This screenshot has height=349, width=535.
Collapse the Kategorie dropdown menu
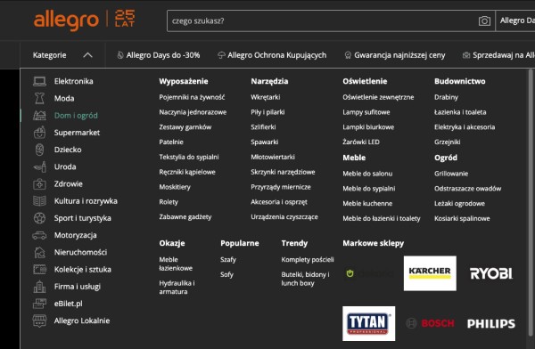coord(62,55)
